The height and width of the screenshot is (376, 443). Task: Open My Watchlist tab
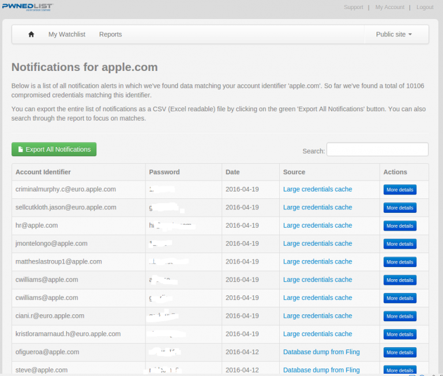[66, 35]
